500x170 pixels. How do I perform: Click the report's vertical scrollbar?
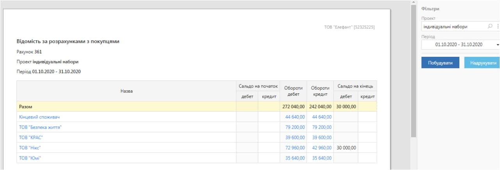pos(413,70)
